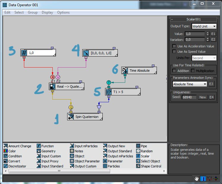Select the Function sub-operator icon
The image size is (222, 184).
(x=39, y=146)
